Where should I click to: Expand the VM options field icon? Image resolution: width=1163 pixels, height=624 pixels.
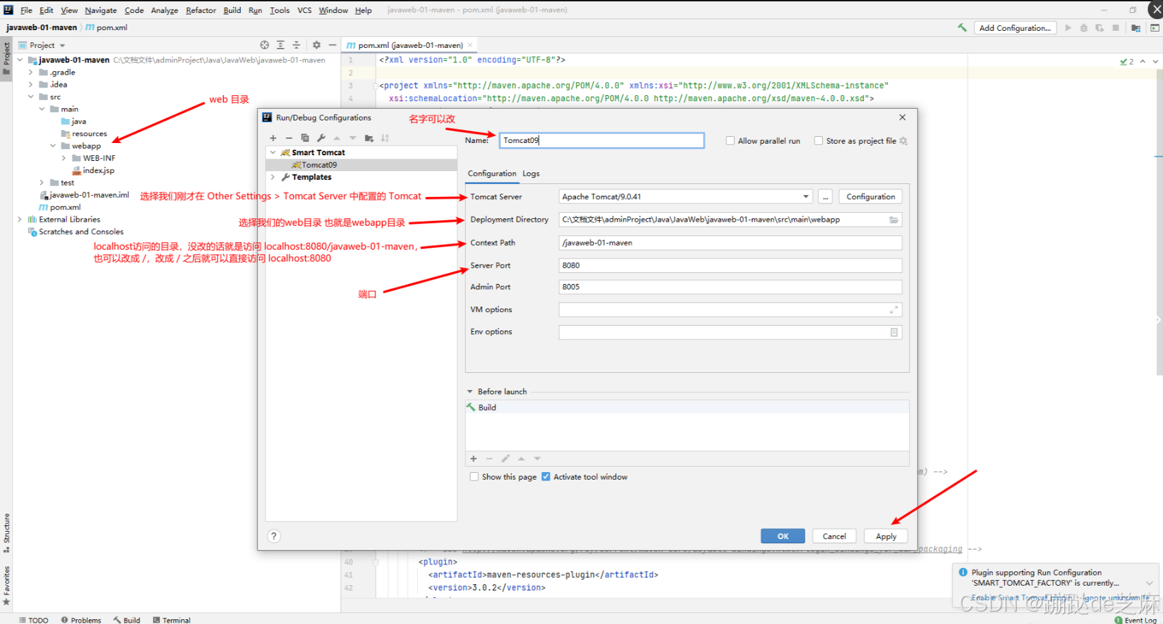coord(893,310)
